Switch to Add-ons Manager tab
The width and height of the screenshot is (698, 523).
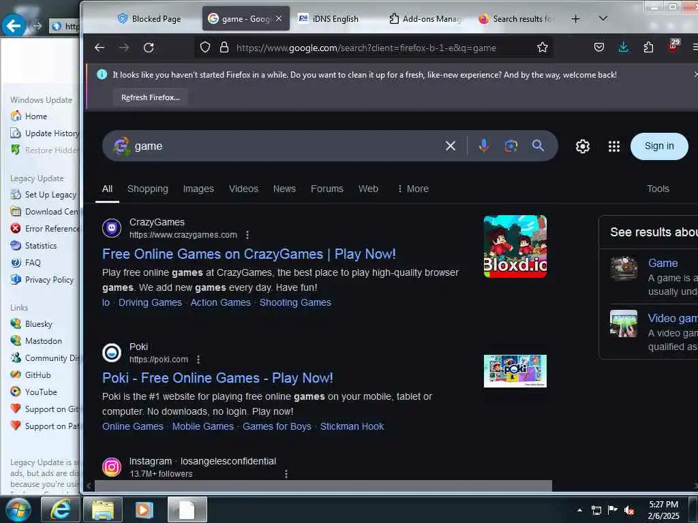pos(425,18)
